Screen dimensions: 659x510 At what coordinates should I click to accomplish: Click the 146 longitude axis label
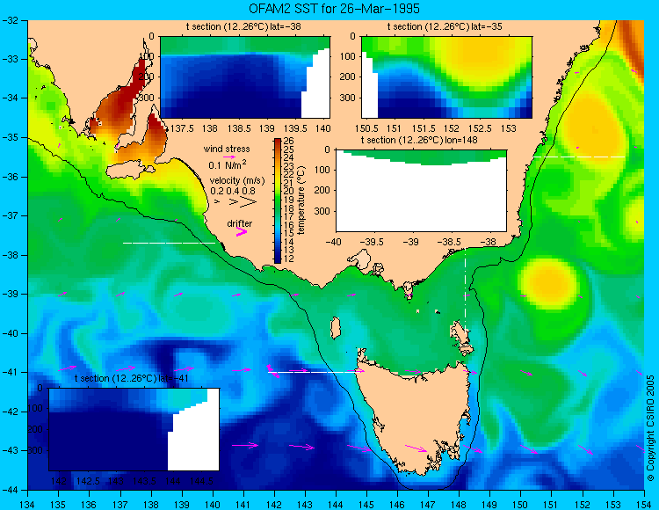[x=397, y=505]
